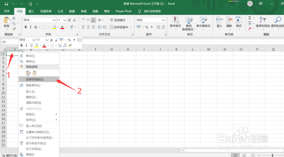Click the Clear eraser icon in Editing group

(x=250, y=29)
